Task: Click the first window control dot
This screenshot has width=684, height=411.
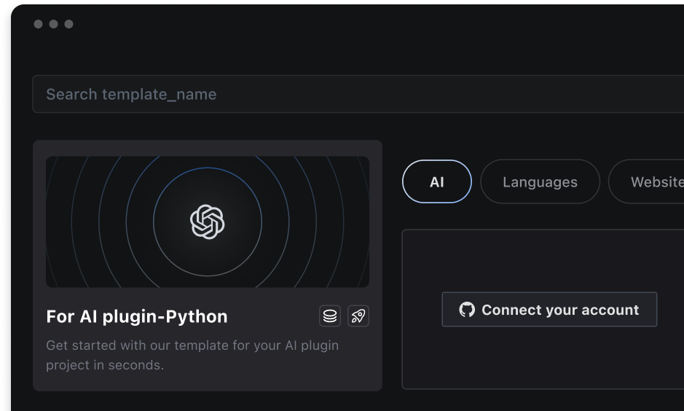Action: [x=39, y=24]
